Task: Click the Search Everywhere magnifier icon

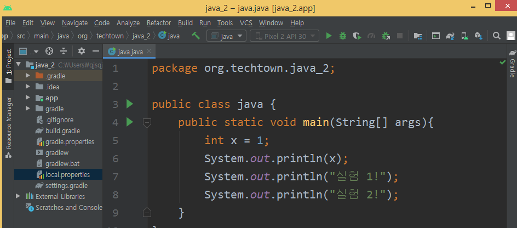Action: tap(497, 36)
